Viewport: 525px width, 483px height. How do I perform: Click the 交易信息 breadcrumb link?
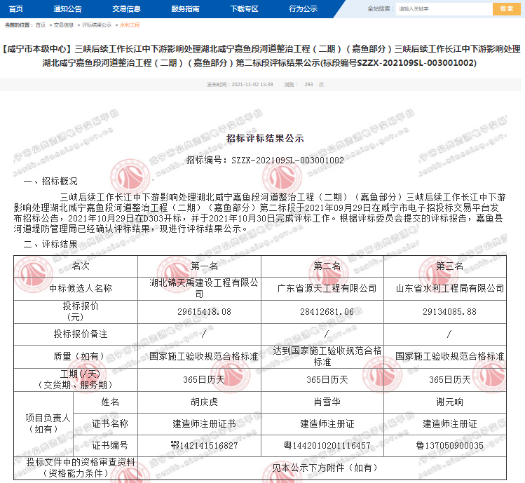click(64, 25)
